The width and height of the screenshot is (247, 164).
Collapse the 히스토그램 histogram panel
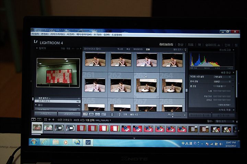pos(234,50)
